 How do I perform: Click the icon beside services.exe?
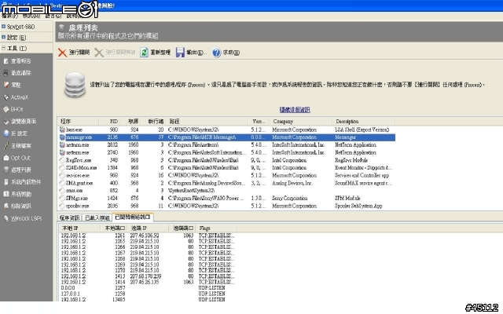pyautogui.click(x=62, y=176)
